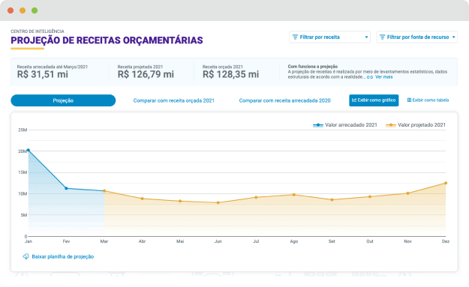469x287 pixels.
Task: Open the Filtrar por receita combo box
Action: (329, 37)
